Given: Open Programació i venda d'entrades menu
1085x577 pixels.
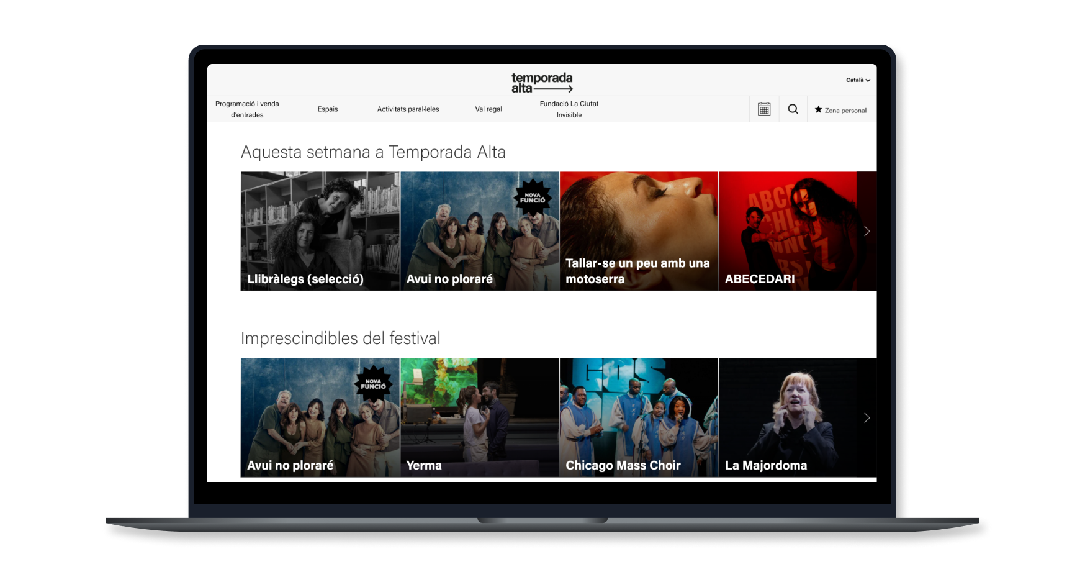Looking at the screenshot, I should point(247,109).
